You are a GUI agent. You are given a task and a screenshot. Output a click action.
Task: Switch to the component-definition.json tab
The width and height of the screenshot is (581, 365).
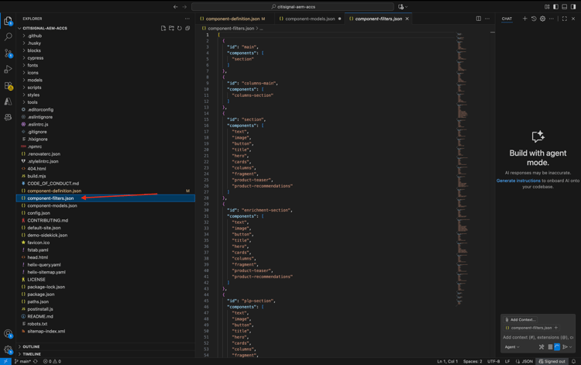click(232, 19)
